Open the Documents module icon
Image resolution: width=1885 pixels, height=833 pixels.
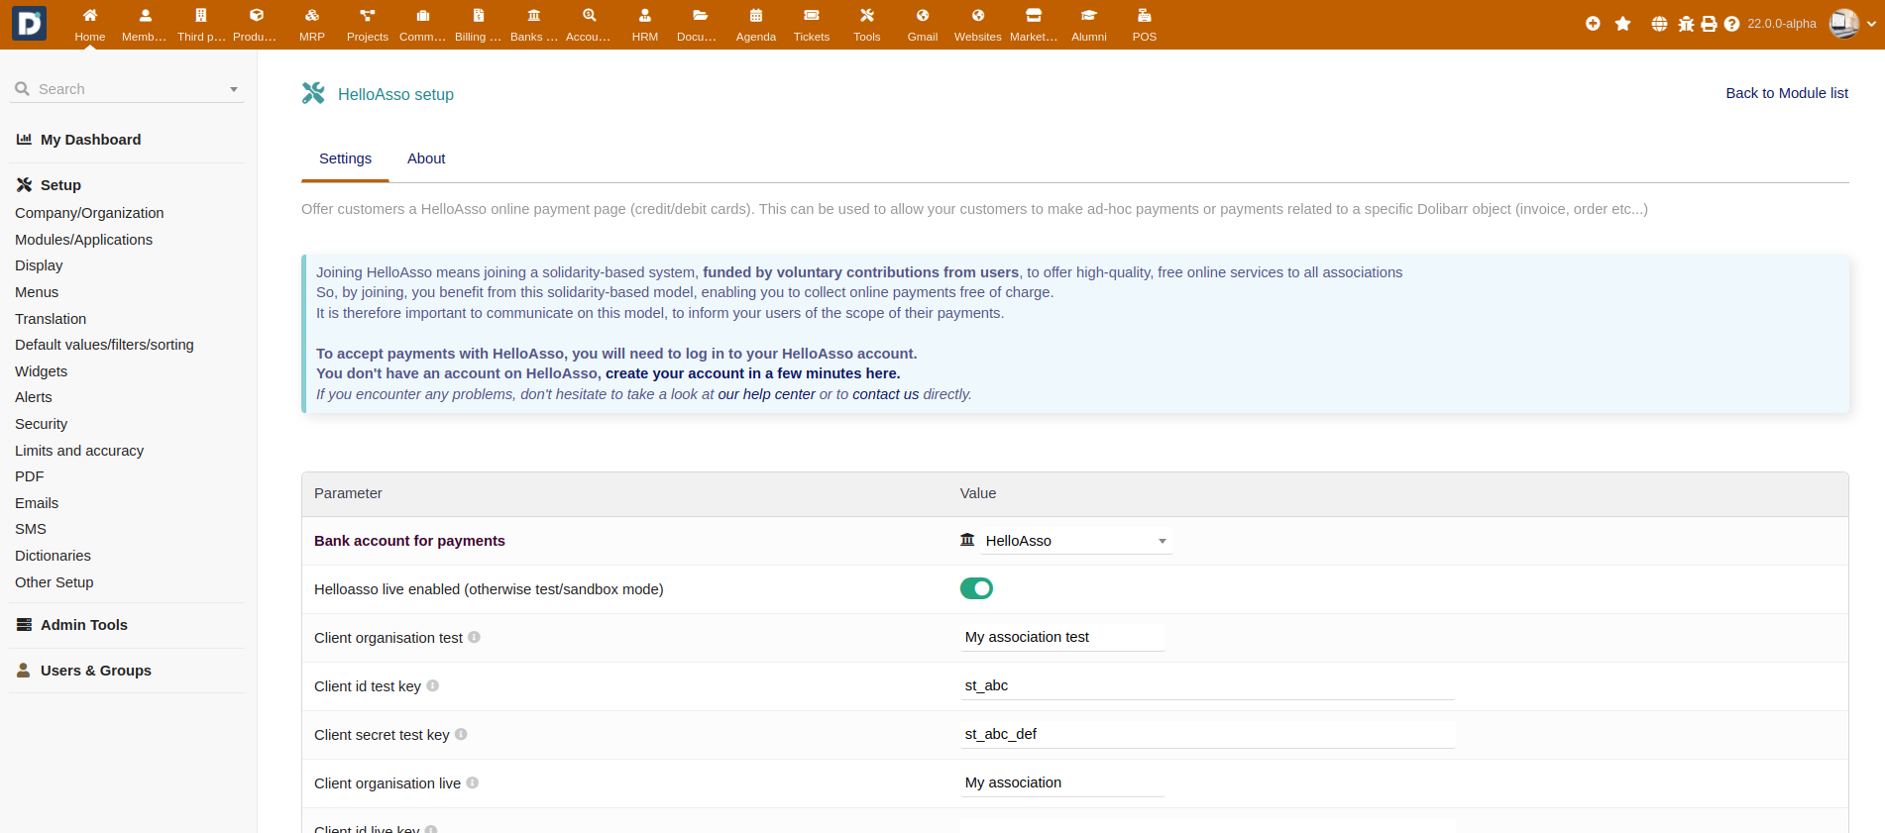701,16
